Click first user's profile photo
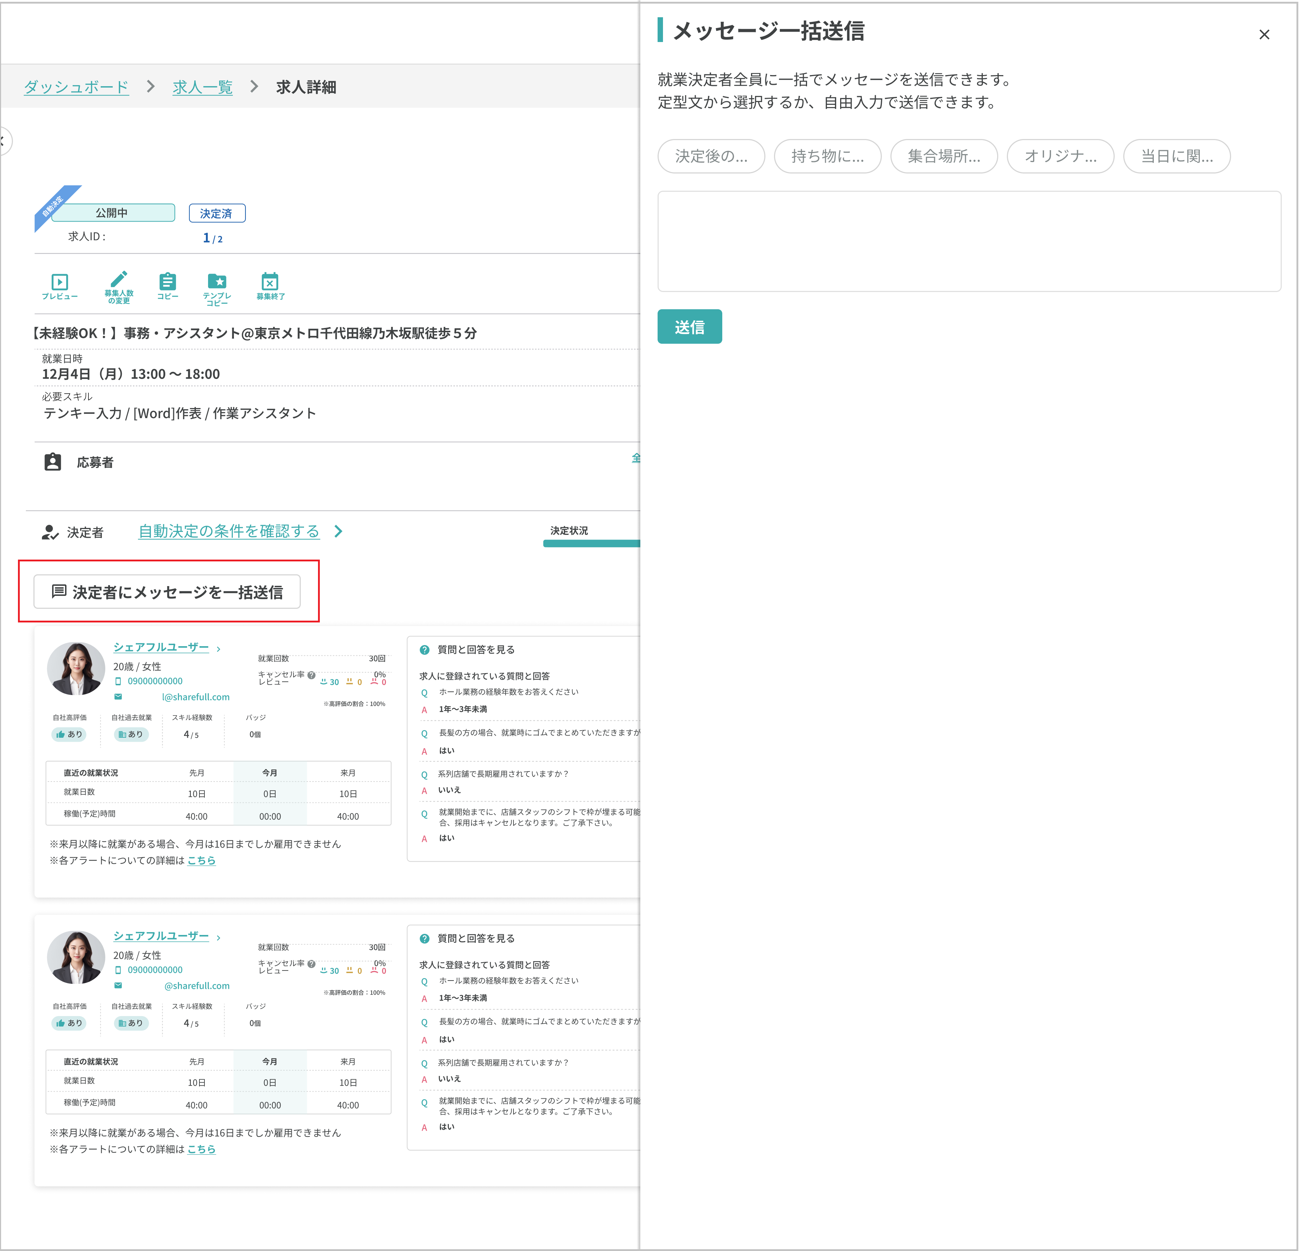This screenshot has height=1251, width=1299. pos(75,668)
